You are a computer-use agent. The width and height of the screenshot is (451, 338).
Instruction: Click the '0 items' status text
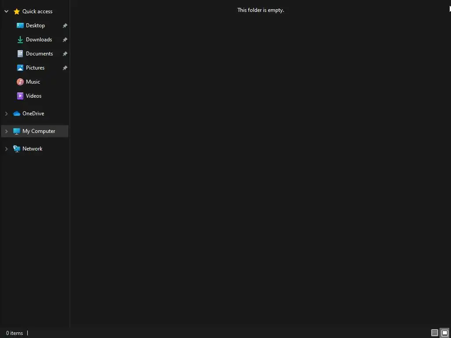point(15,333)
